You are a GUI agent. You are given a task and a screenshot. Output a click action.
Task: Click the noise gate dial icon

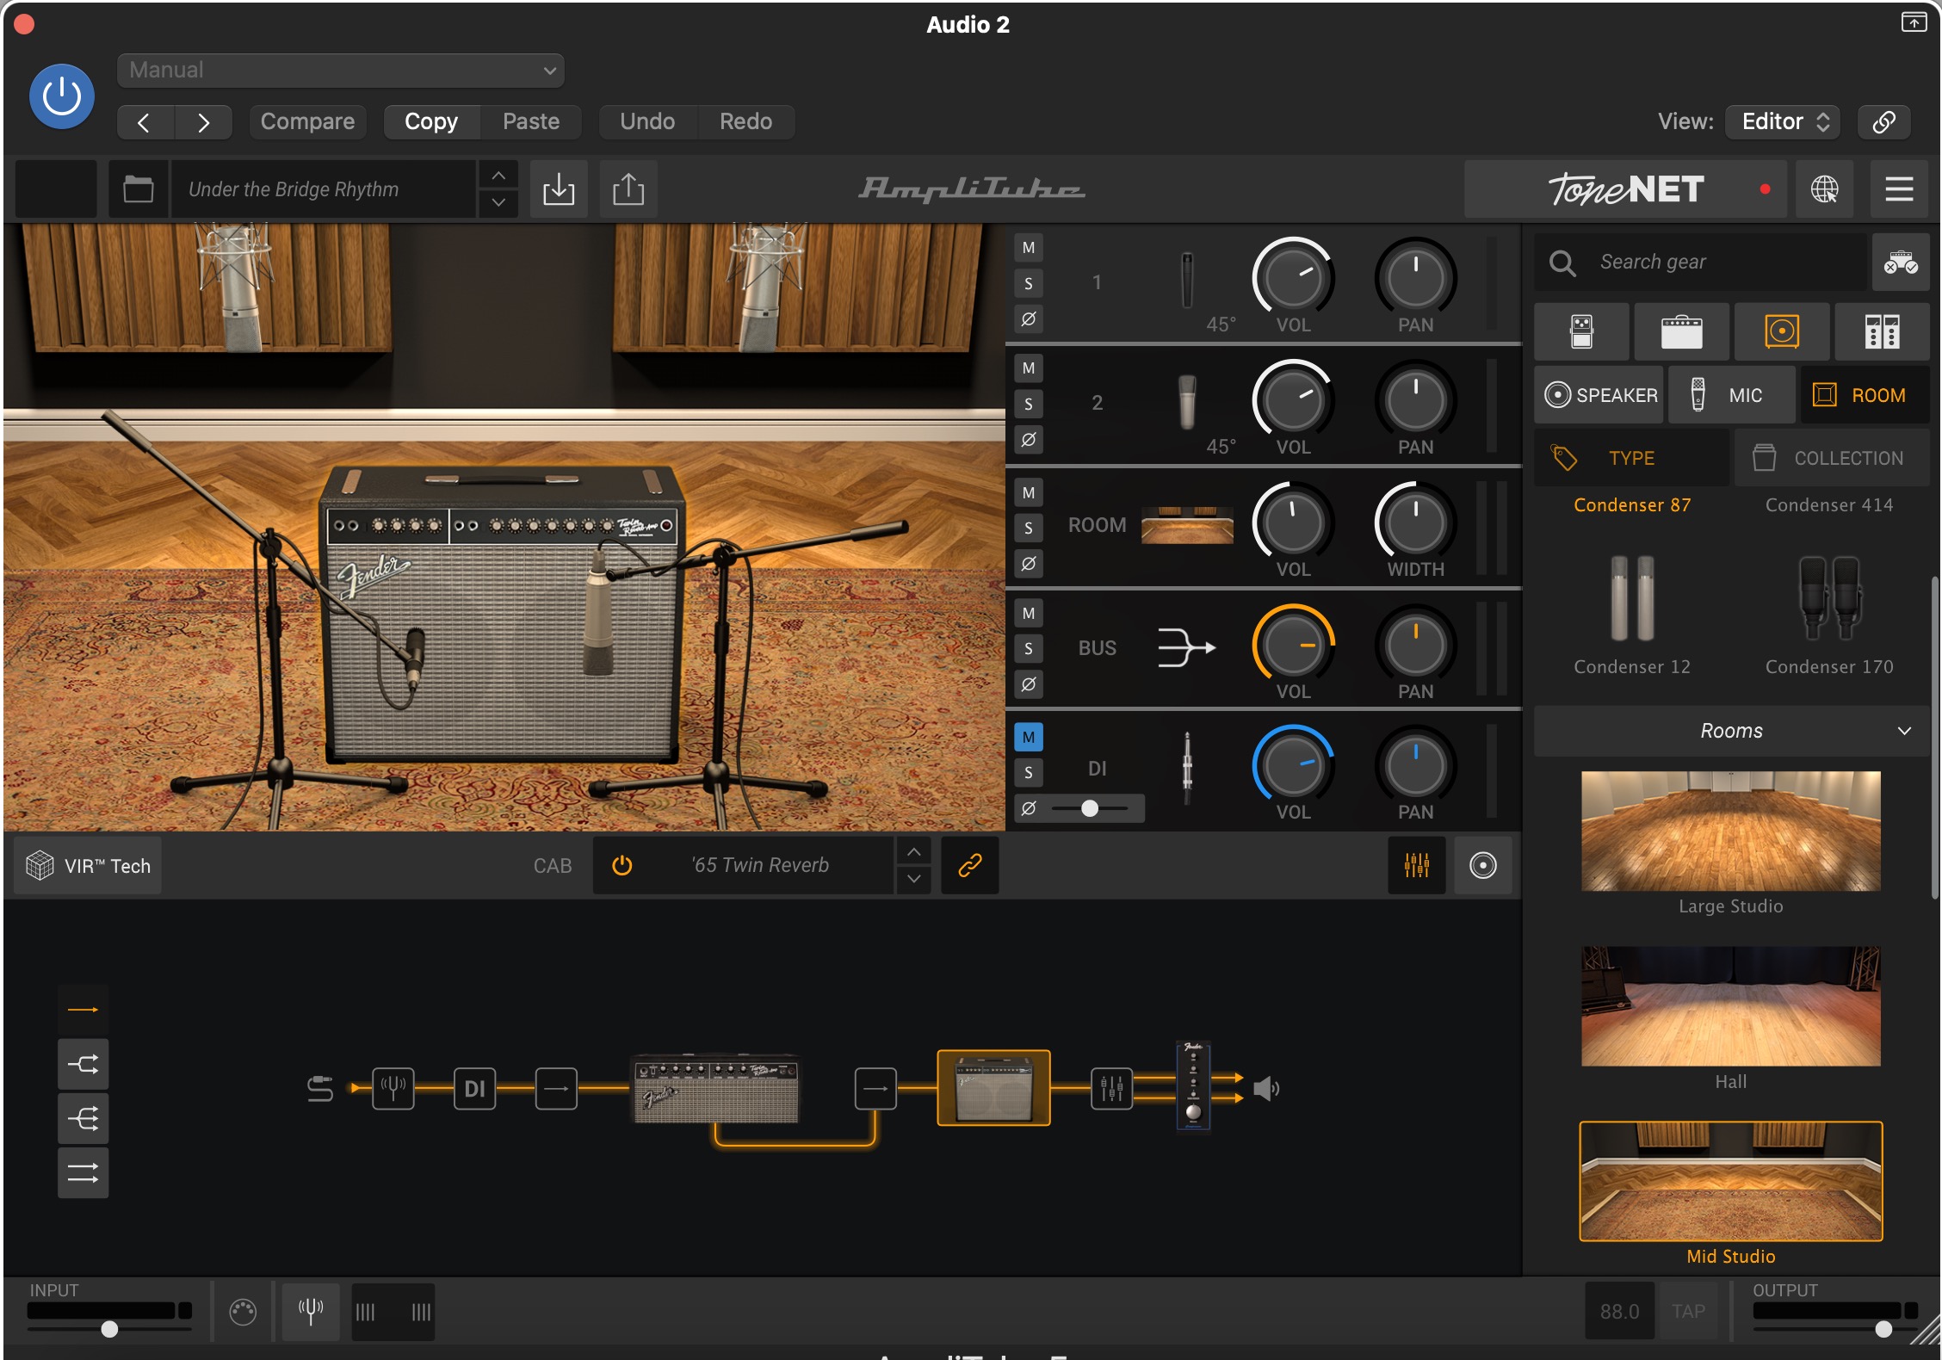(243, 1312)
